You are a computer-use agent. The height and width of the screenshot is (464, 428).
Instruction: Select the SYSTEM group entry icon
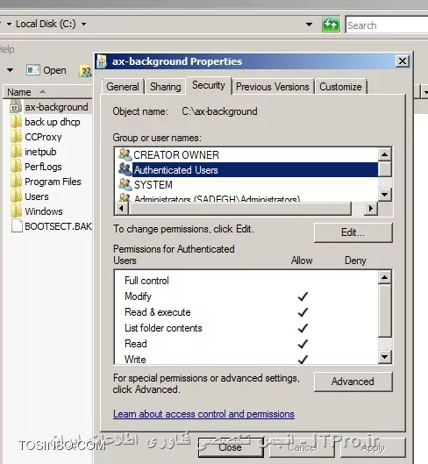point(125,184)
